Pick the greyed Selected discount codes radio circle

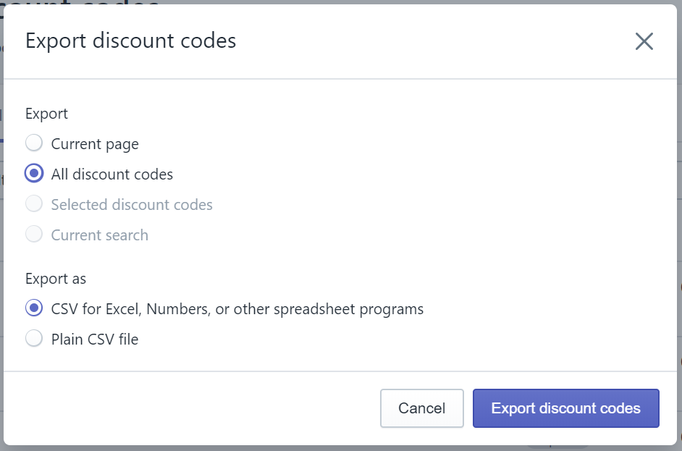point(34,204)
